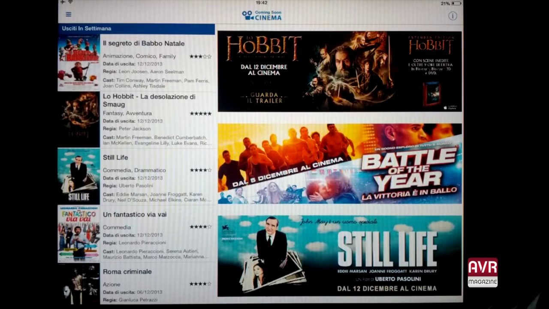This screenshot has height=309, width=549.
Task: Open the Battle of the Year banner
Action: [x=340, y=164]
